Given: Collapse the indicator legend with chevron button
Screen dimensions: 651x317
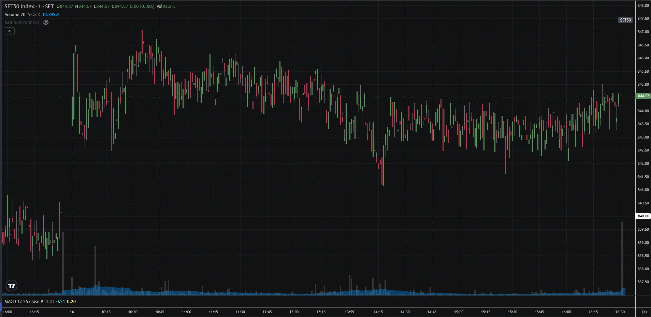Looking at the screenshot, I should [x=10, y=31].
